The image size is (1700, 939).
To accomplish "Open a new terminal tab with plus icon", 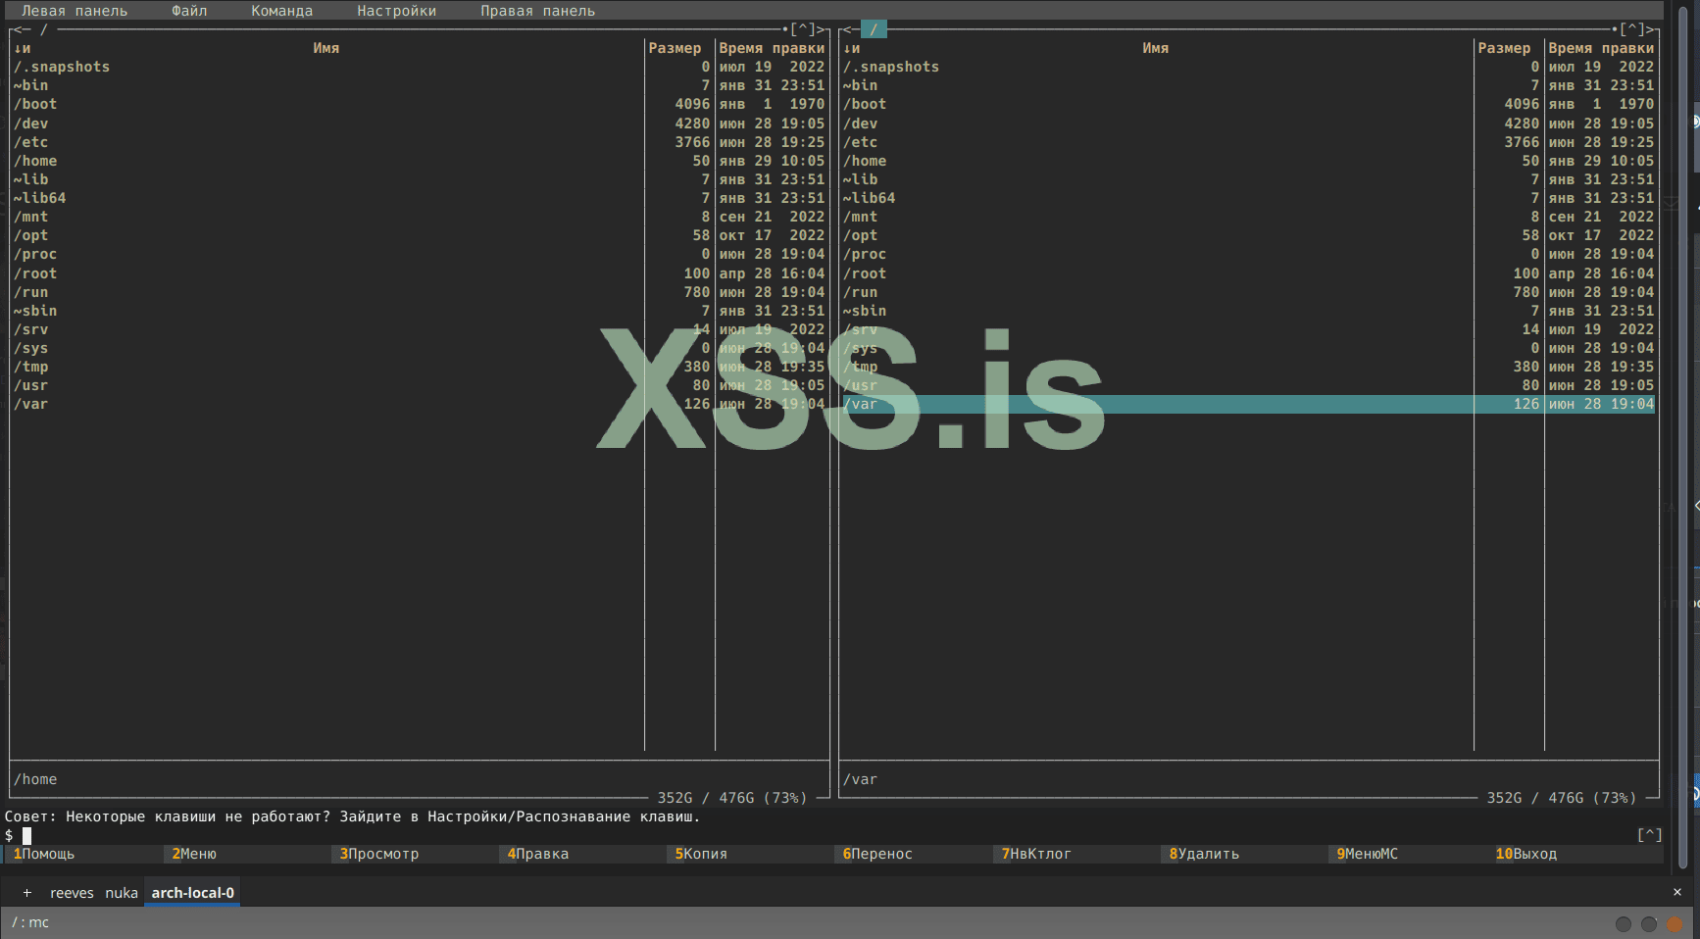I will point(27,893).
